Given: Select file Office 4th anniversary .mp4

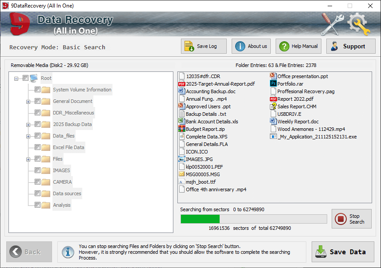Looking at the screenshot, I should point(216,189).
